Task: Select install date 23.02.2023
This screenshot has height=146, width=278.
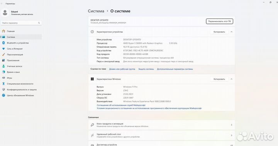Action: coord(128,94)
